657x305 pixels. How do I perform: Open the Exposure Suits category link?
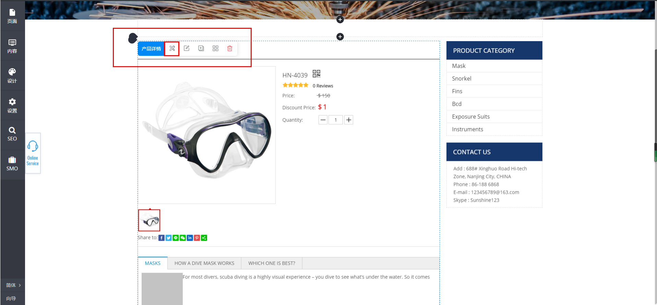pos(470,117)
